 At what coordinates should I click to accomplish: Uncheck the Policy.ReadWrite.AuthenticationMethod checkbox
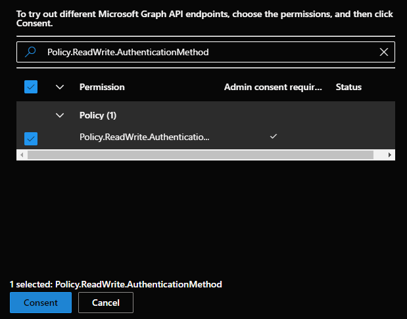[x=31, y=138]
